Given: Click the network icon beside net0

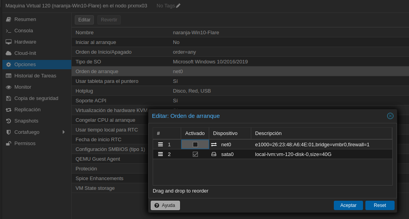Looking at the screenshot, I should (x=214, y=144).
